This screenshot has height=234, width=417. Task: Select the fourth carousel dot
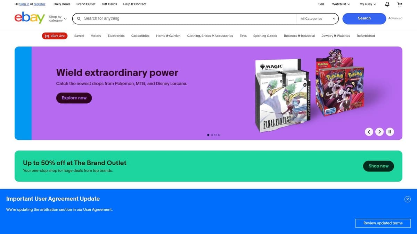(x=219, y=135)
